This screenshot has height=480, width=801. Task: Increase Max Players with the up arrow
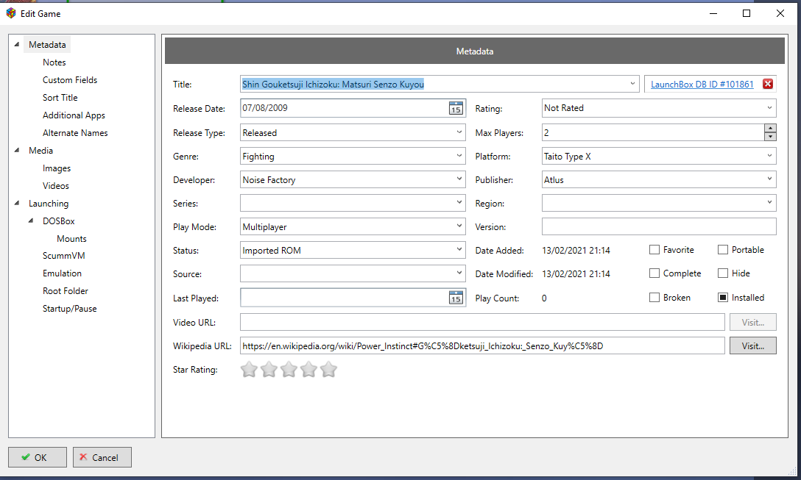pyautogui.click(x=770, y=128)
